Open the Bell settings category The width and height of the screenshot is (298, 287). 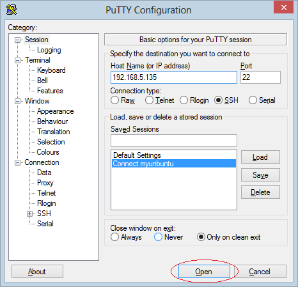coord(42,81)
